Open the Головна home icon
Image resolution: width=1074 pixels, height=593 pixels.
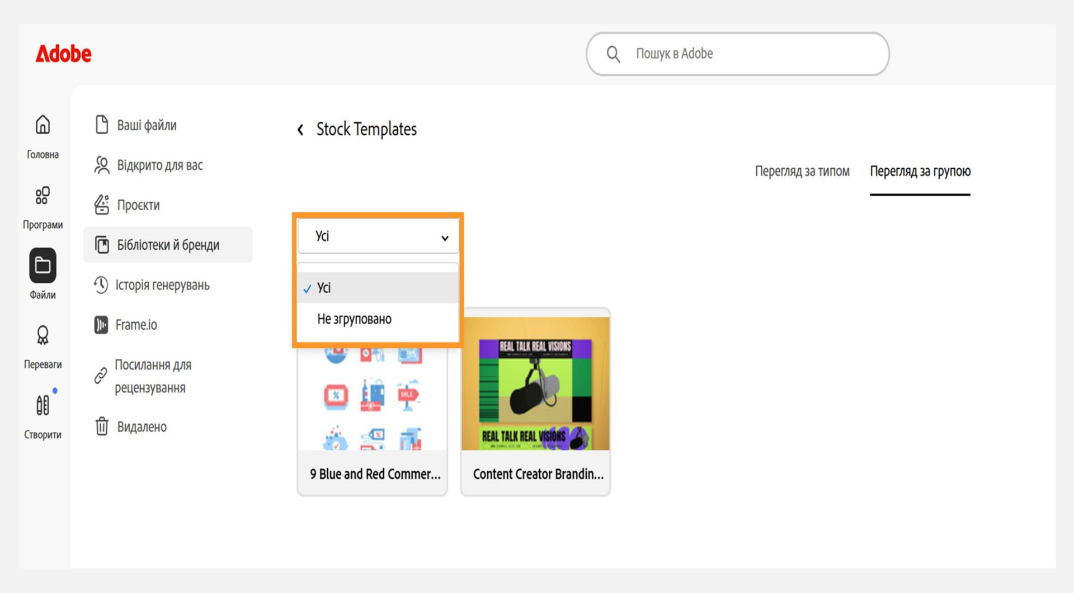pos(43,125)
